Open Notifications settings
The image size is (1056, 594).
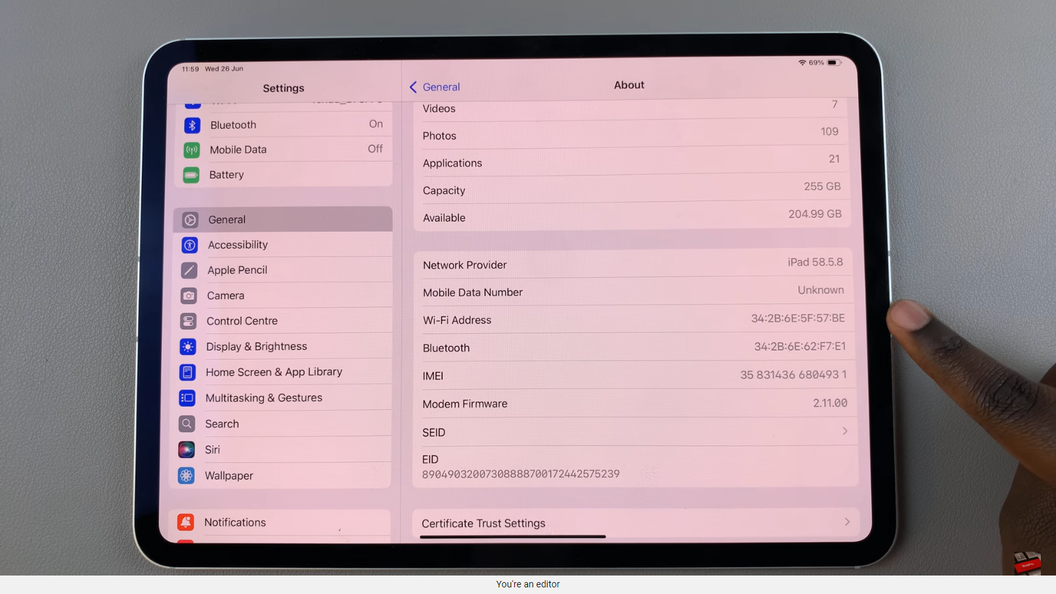click(x=279, y=523)
